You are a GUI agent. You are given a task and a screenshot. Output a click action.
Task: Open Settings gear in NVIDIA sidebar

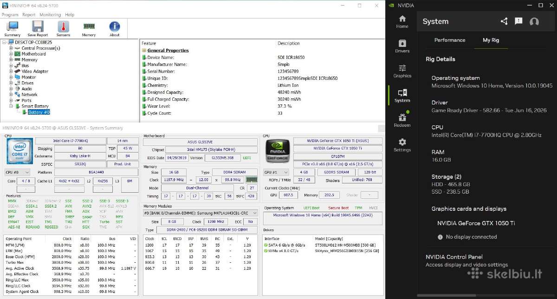click(402, 145)
